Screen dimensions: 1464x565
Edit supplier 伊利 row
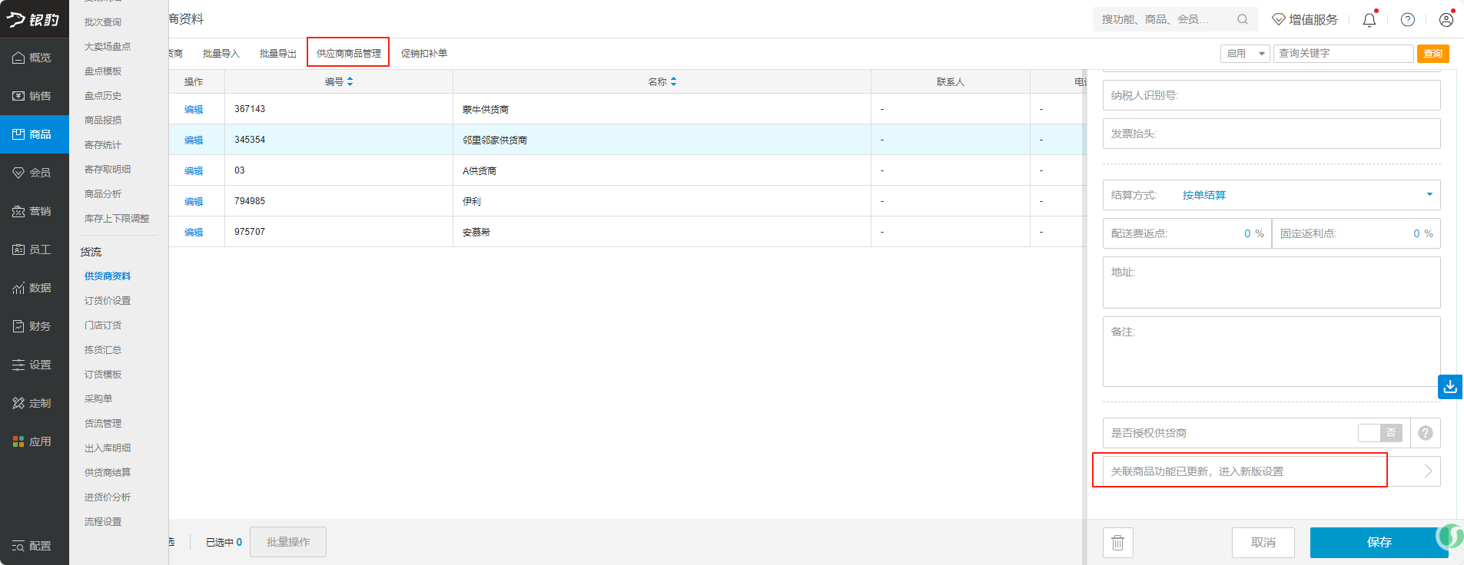point(194,201)
